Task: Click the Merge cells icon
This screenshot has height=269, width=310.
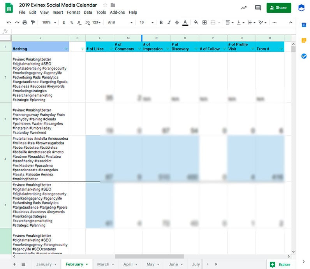Action: [213, 23]
